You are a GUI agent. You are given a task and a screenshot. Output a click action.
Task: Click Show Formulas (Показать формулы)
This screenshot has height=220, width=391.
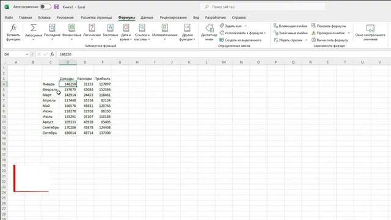tap(329, 26)
